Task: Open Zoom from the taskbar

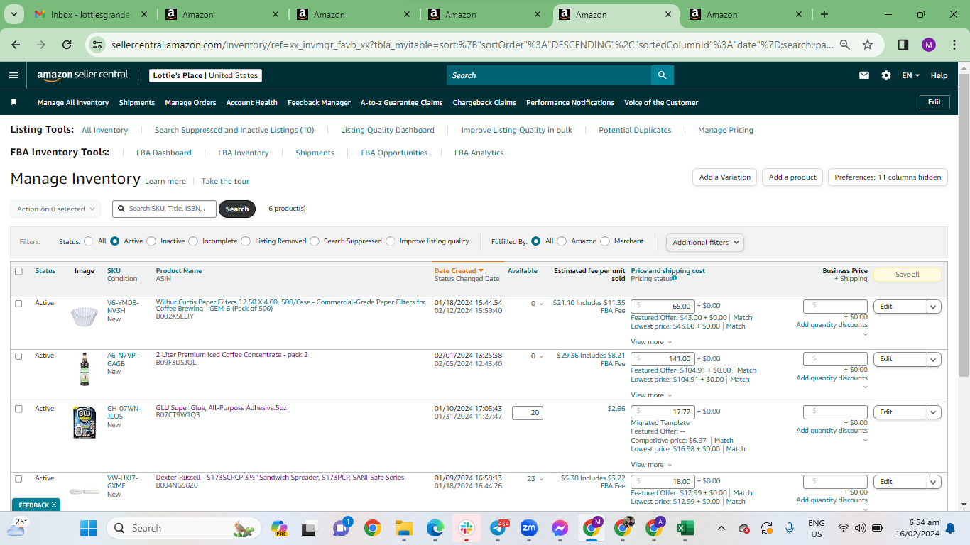Action: (529, 528)
